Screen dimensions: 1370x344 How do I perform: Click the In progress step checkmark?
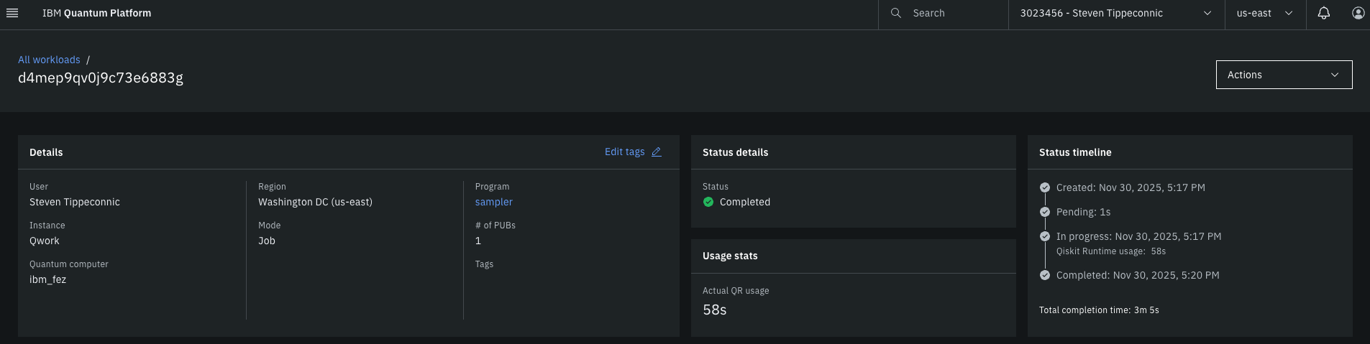[1045, 236]
